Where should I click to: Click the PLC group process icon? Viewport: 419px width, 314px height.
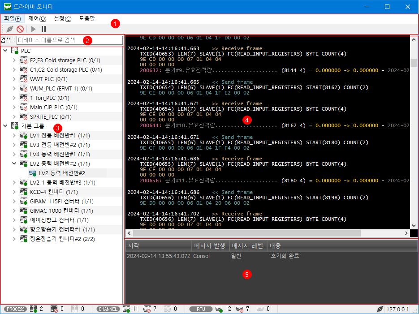[15, 51]
